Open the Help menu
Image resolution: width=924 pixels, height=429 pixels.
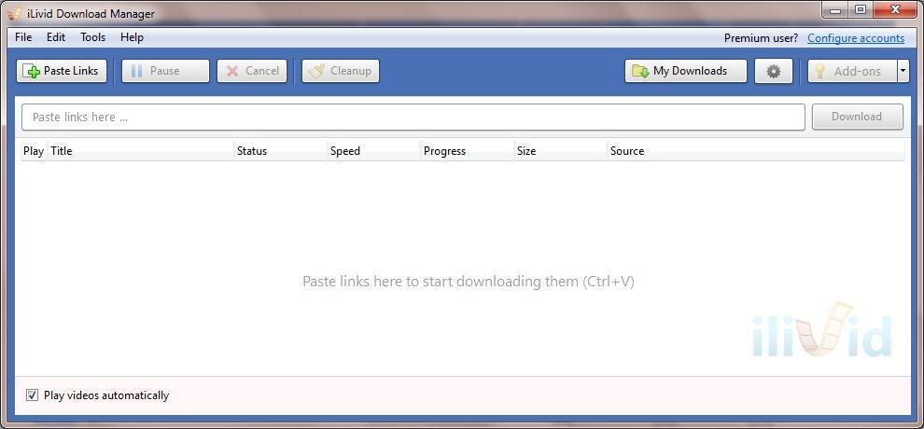(132, 37)
